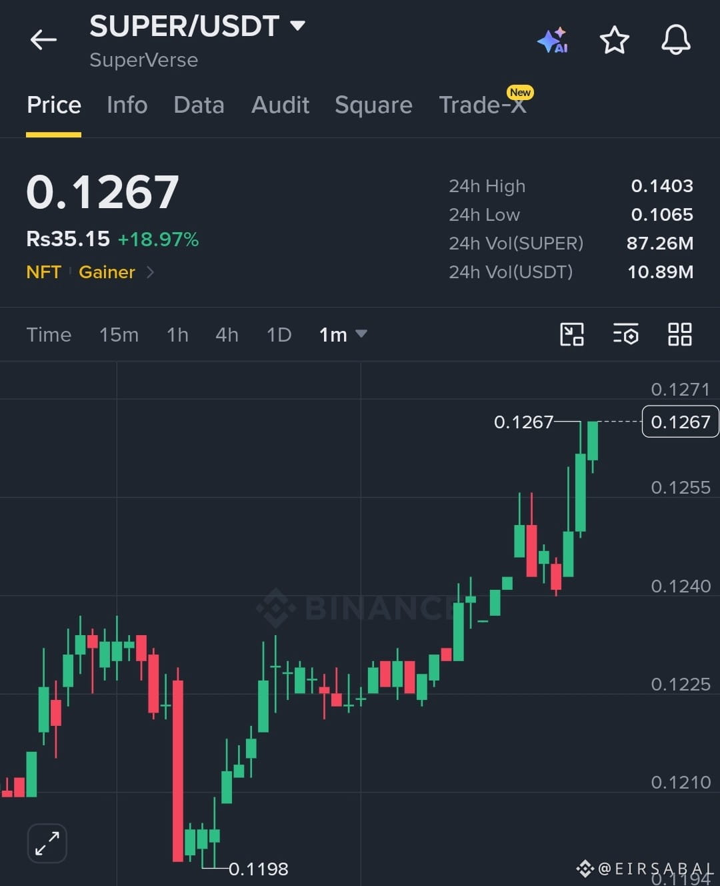The width and height of the screenshot is (720, 886).
Task: Expand NFT Gainer tags chevron
Action: click(150, 272)
